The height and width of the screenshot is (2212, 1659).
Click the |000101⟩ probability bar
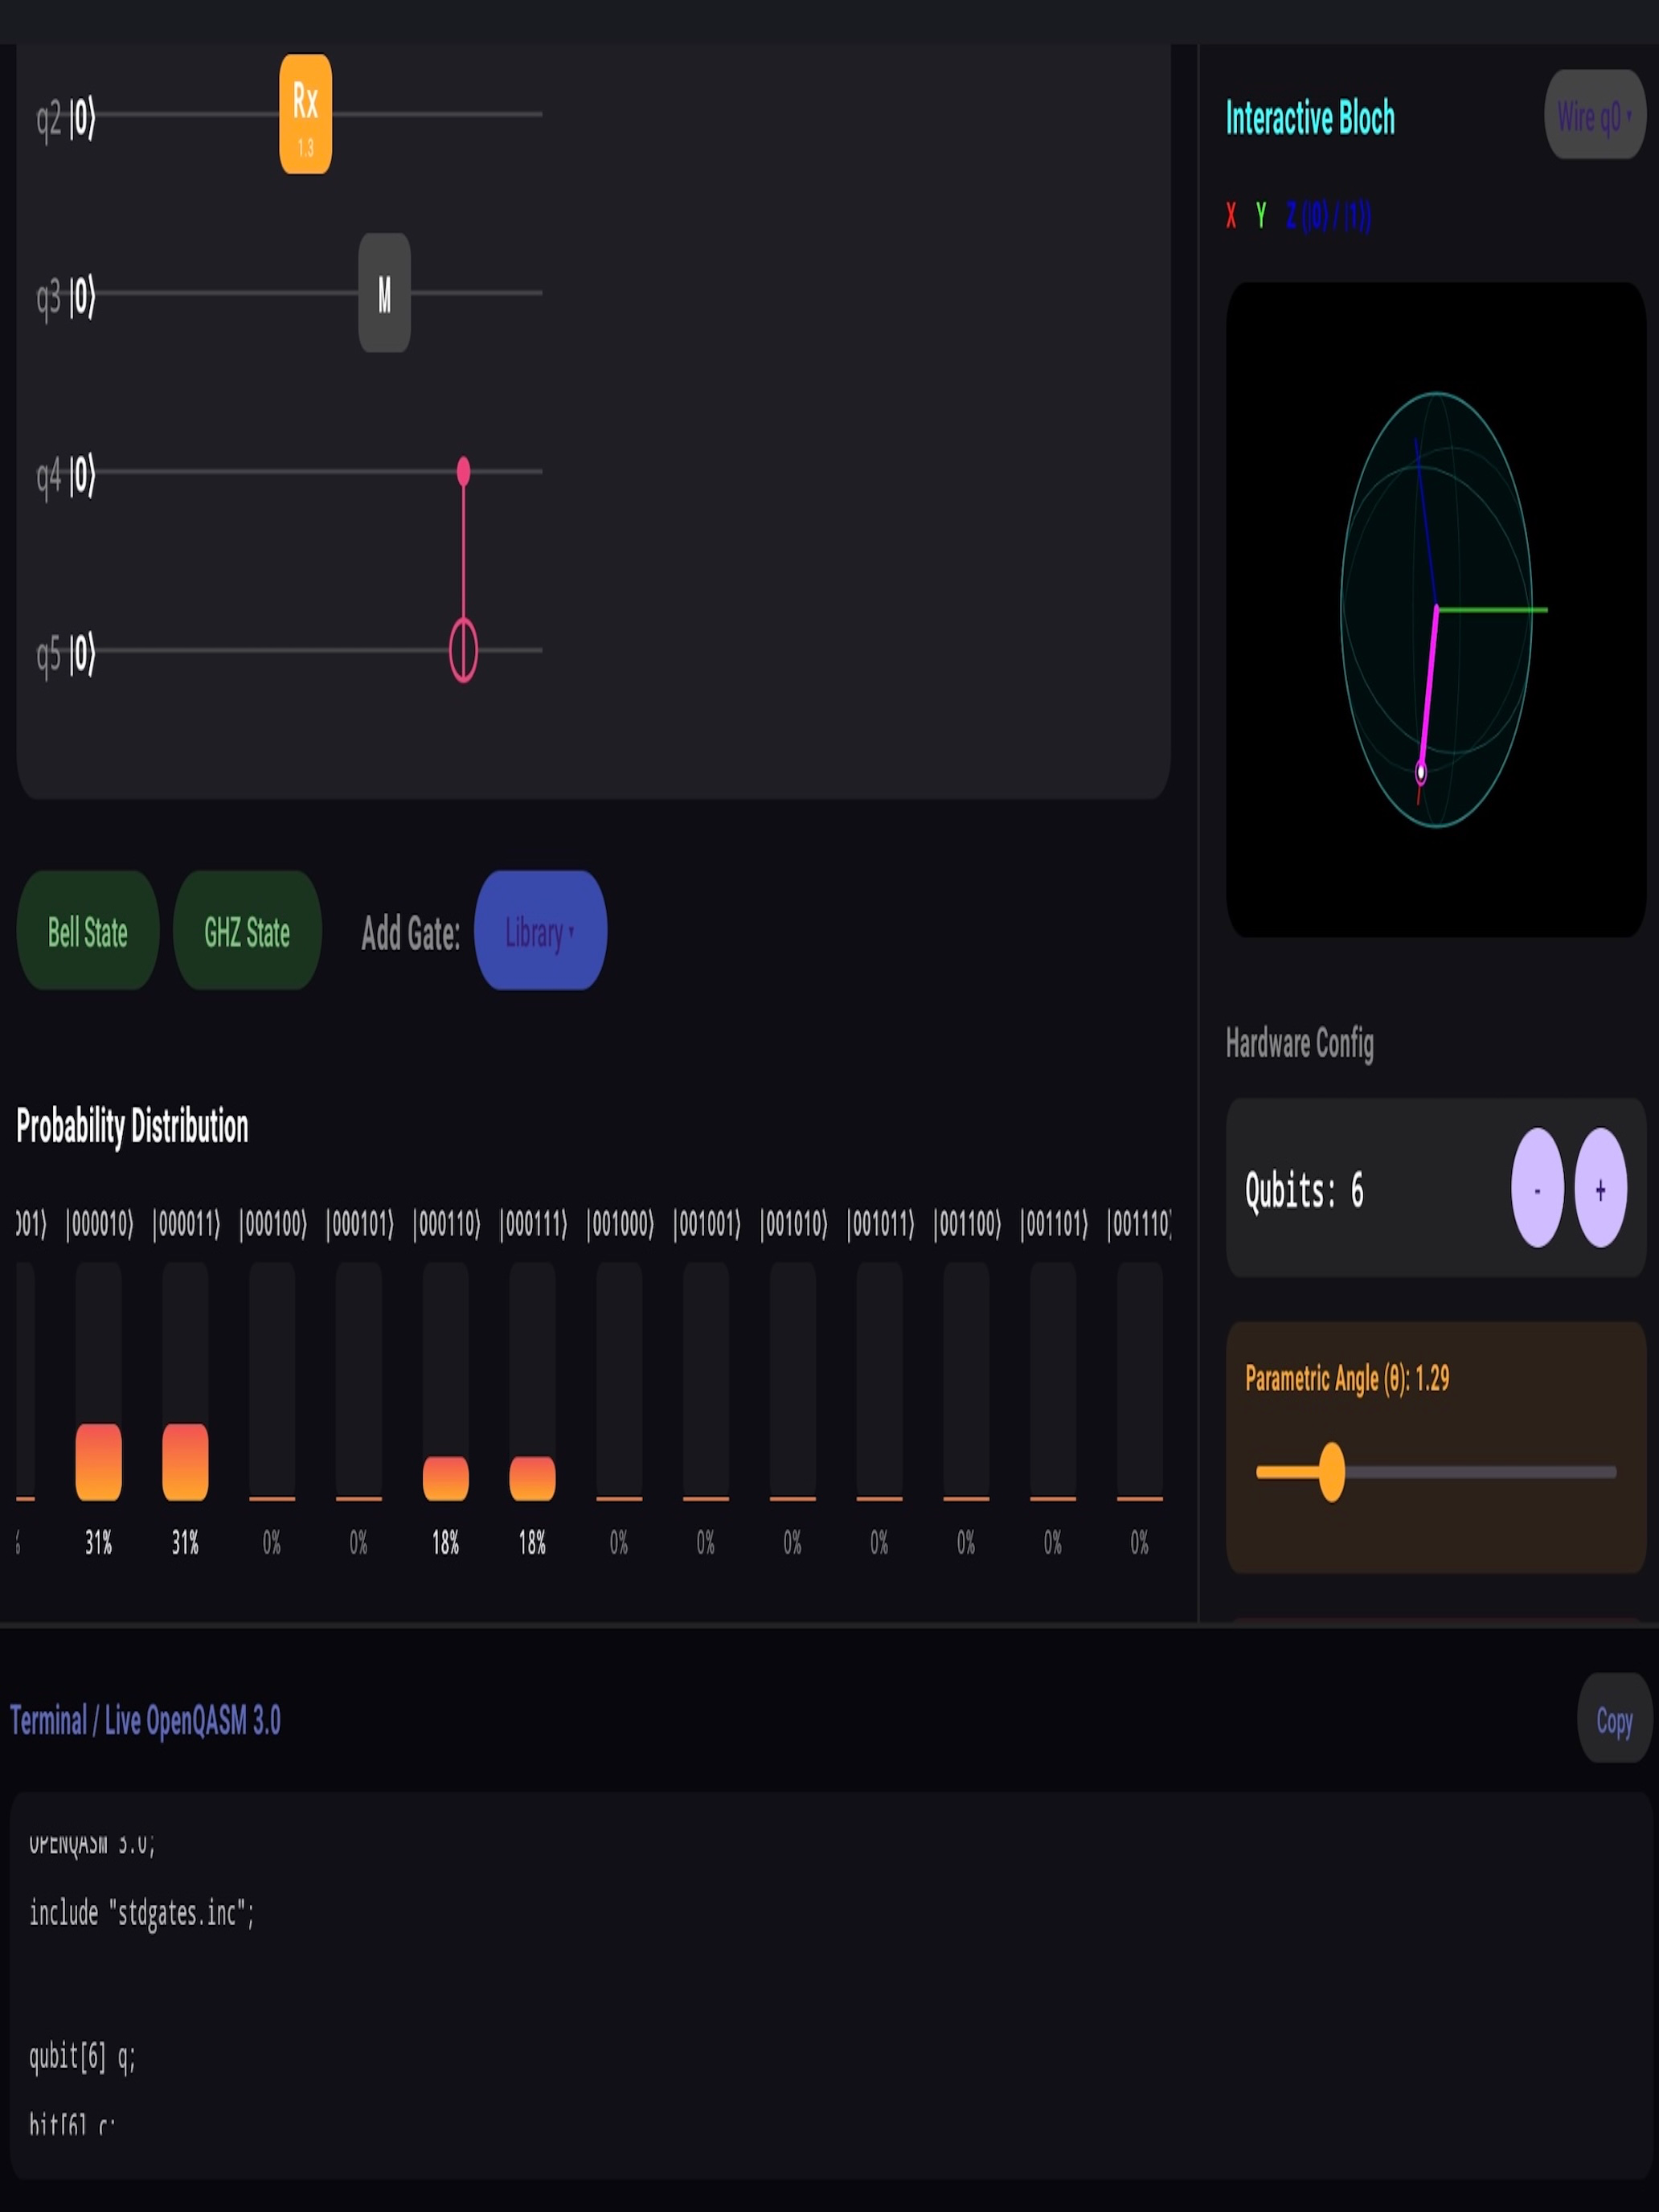pyautogui.click(x=359, y=1381)
